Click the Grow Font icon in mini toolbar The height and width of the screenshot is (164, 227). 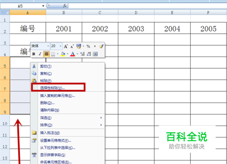65,46
